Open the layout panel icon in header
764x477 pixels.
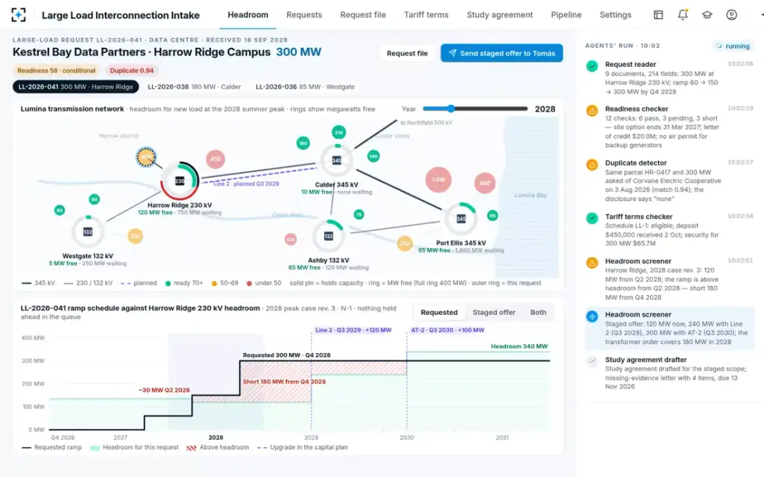coord(658,15)
